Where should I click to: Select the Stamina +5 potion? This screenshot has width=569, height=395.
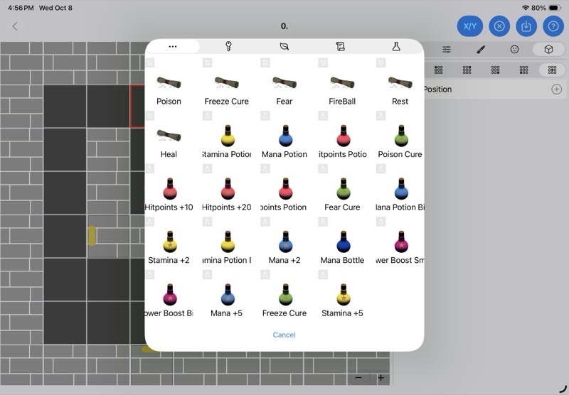(342, 301)
